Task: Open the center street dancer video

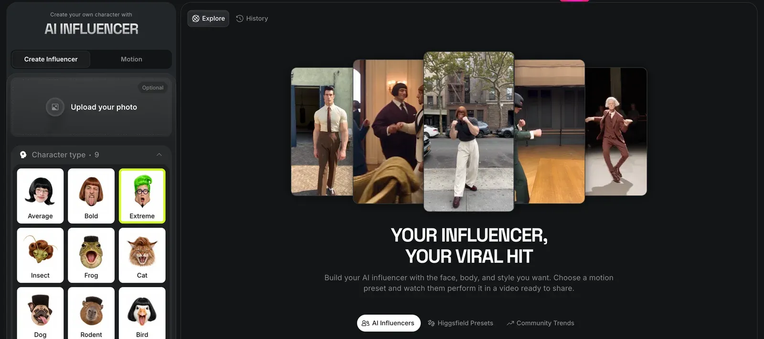Action: click(x=469, y=131)
